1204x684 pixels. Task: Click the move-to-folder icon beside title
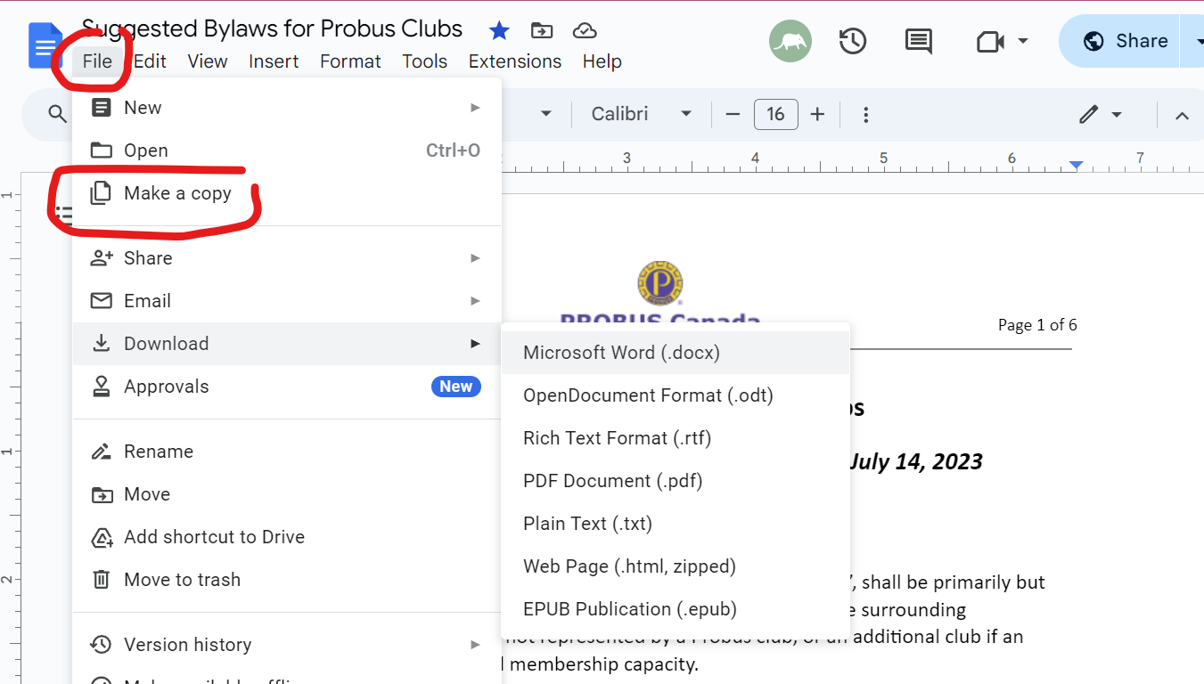[x=542, y=31]
